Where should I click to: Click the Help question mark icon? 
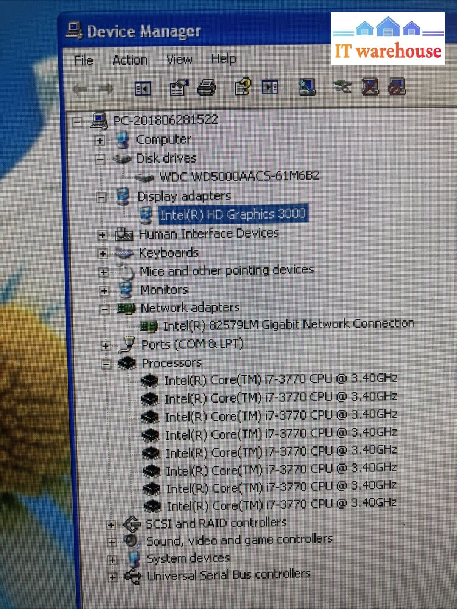pyautogui.click(x=243, y=88)
